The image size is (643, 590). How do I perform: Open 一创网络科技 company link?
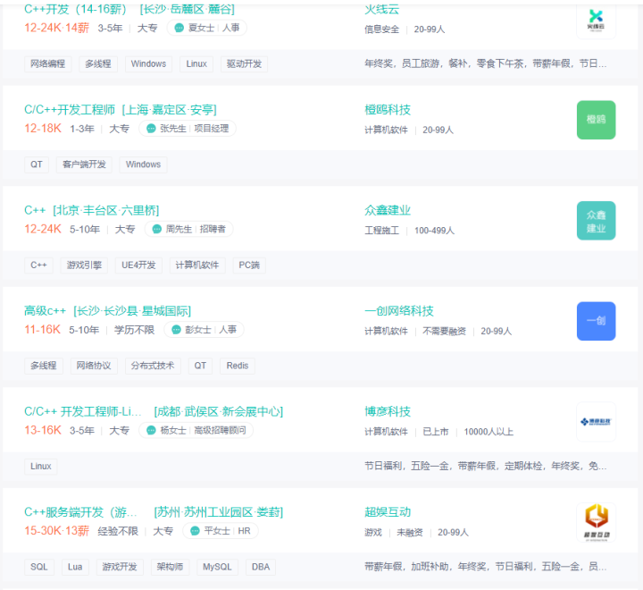(x=399, y=311)
